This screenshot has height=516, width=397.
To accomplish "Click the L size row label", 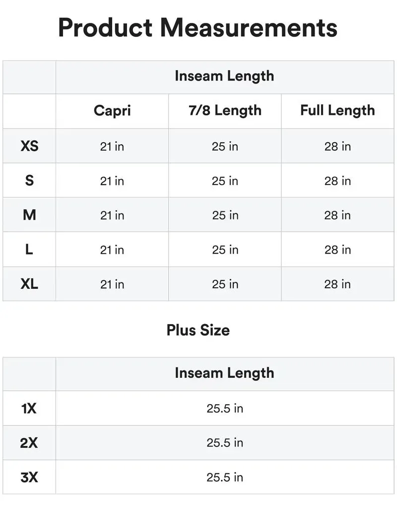I will [x=29, y=250].
